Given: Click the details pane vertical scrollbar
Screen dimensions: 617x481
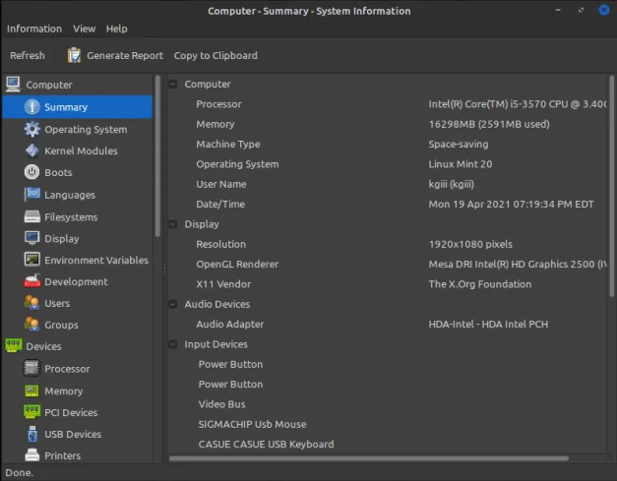Looking at the screenshot, I should pyautogui.click(x=611, y=185).
